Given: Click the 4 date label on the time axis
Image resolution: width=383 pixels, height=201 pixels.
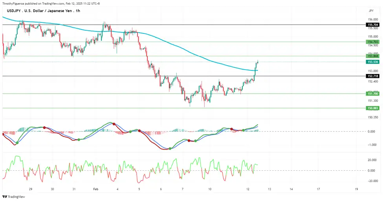Looking at the screenshot, I should 117,189.
